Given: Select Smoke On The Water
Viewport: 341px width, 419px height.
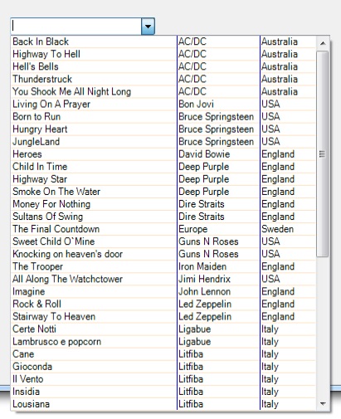Looking at the screenshot, I should pos(163,192).
